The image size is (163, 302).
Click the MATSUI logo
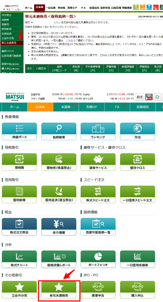coord(15,96)
